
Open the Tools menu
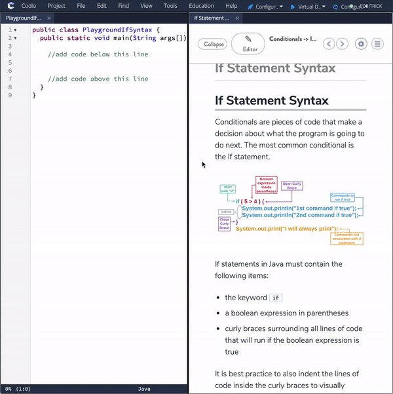pos(170,6)
